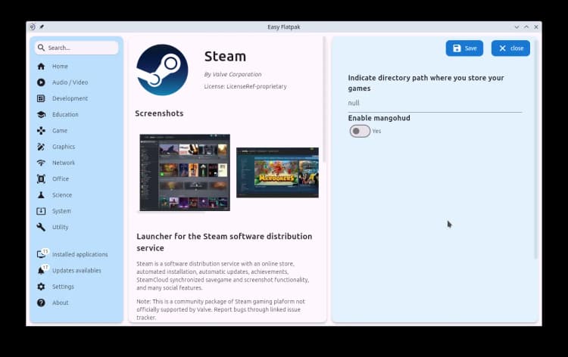Click the Installed applications badge icon
This screenshot has height=357, width=568.
coord(42,253)
